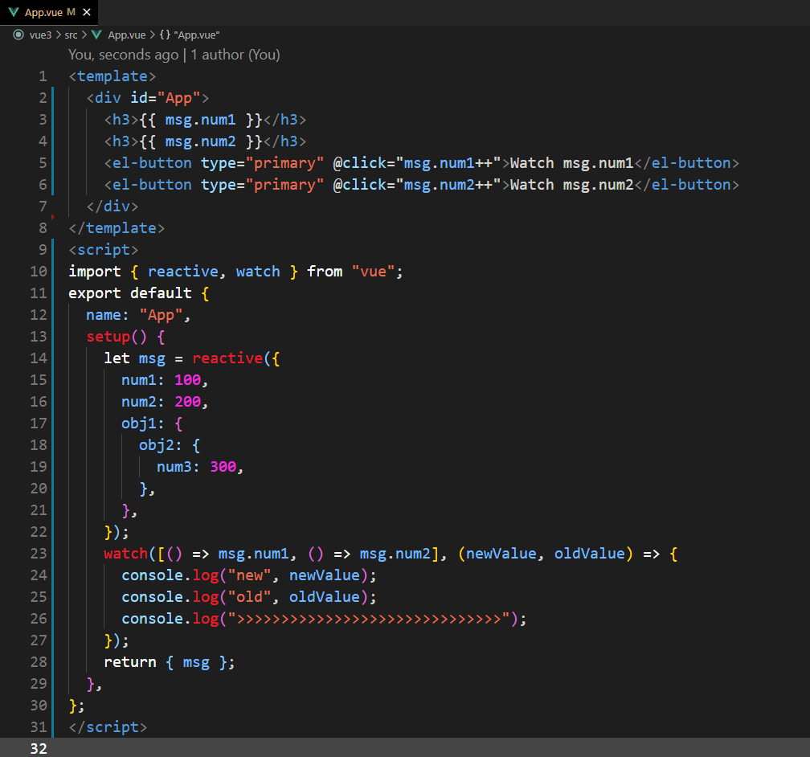Viewport: 810px width, 757px height.
Task: Click the @click="msg.num2++" handler
Action: (417, 185)
